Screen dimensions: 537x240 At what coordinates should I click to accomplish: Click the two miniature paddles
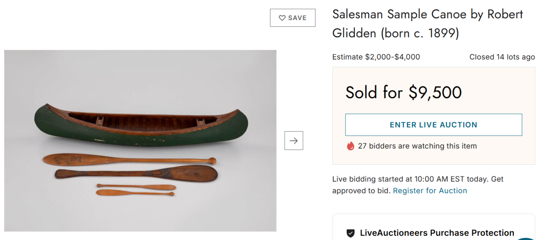click(136, 190)
